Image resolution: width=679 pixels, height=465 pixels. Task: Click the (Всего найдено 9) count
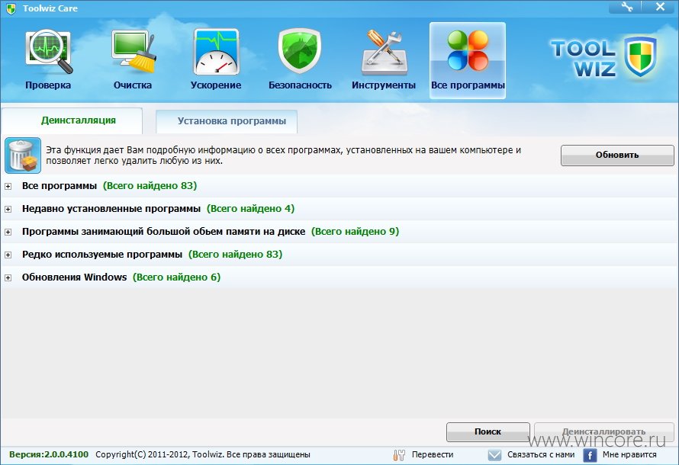click(x=355, y=232)
